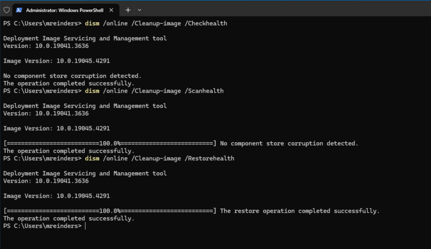The height and width of the screenshot is (249, 431).
Task: Switch to the Administrator: Windows PowerShell tab
Action: coord(65,10)
